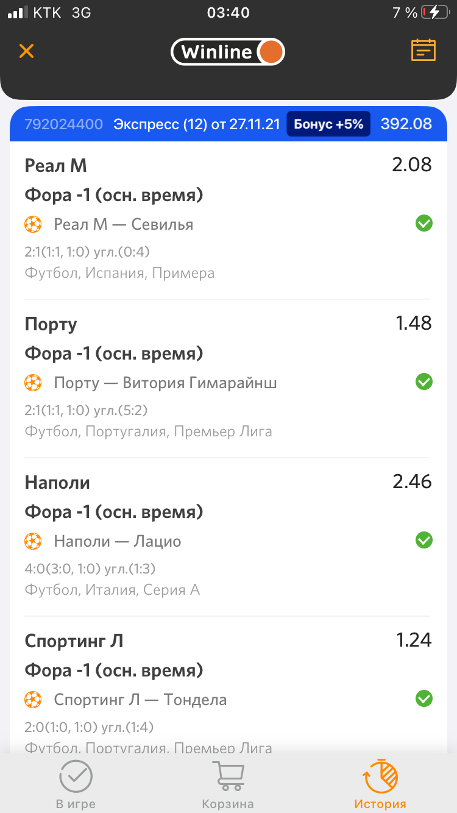The width and height of the screenshot is (457, 813).
Task: Tap bet number 792024400
Action: click(63, 124)
